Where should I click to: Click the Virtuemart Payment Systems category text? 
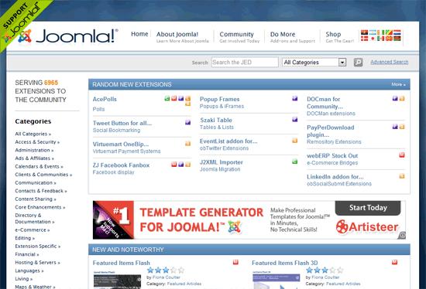click(x=126, y=151)
